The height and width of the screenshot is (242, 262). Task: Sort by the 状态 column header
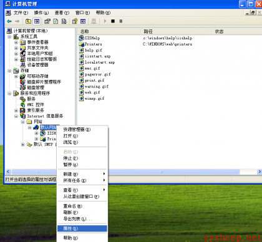tap(237, 31)
